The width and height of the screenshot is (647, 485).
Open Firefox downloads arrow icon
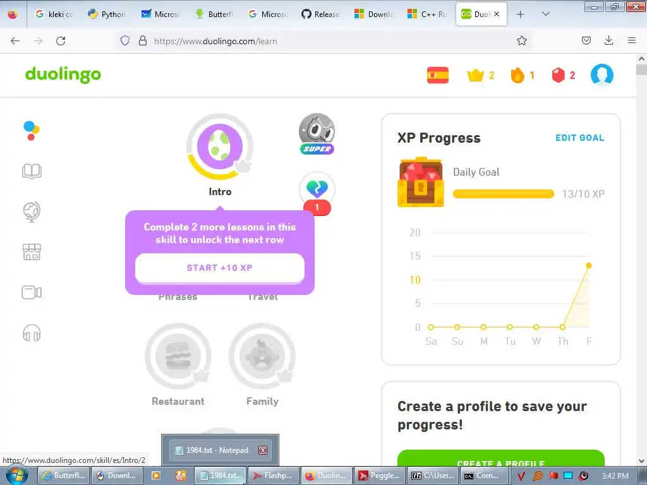[x=608, y=40]
